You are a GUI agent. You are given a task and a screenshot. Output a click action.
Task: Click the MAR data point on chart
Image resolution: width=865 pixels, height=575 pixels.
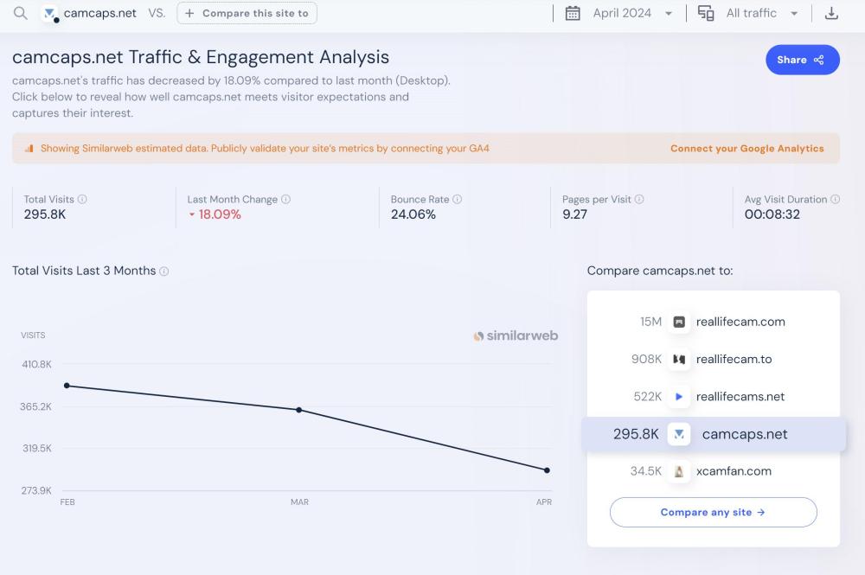tap(299, 410)
